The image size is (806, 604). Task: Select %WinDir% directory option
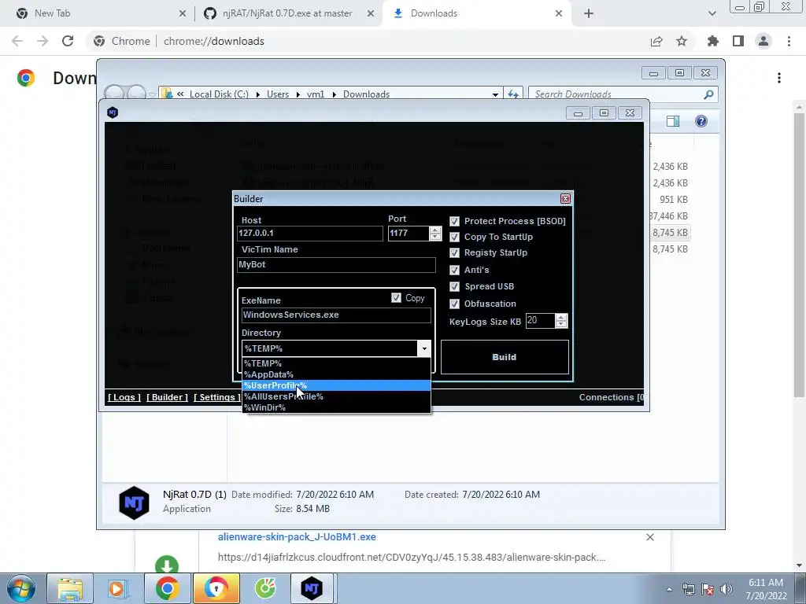coord(336,407)
